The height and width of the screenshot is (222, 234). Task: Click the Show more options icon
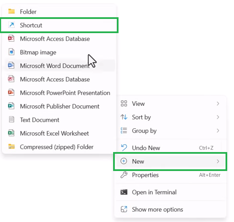click(x=124, y=209)
